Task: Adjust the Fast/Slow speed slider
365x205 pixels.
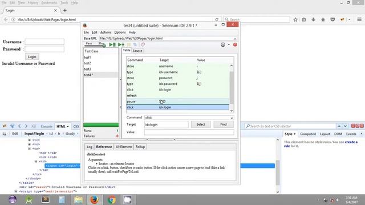Action: pos(104,46)
